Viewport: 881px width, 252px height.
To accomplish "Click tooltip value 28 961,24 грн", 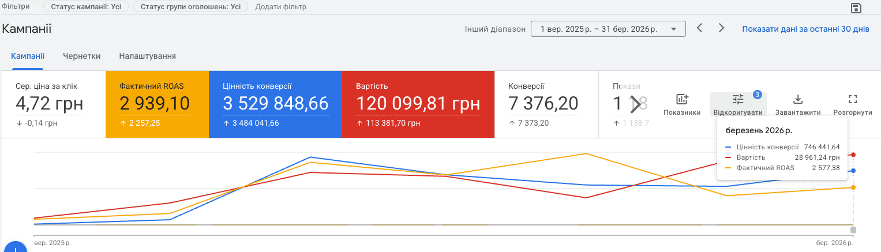I will point(818,157).
